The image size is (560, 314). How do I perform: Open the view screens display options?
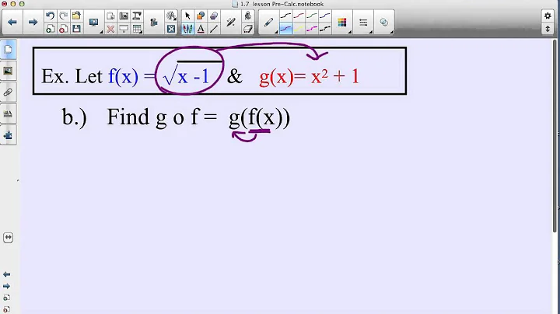click(94, 23)
